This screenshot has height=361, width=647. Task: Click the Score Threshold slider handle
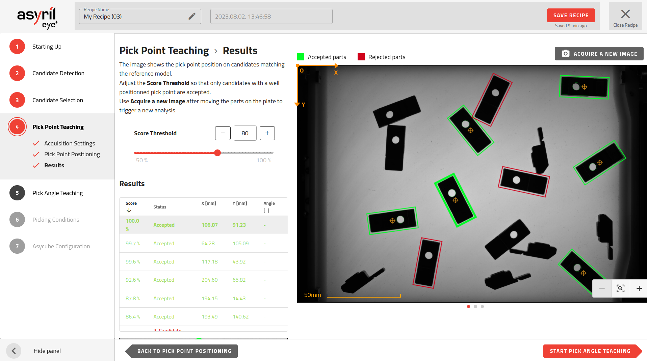(x=217, y=153)
